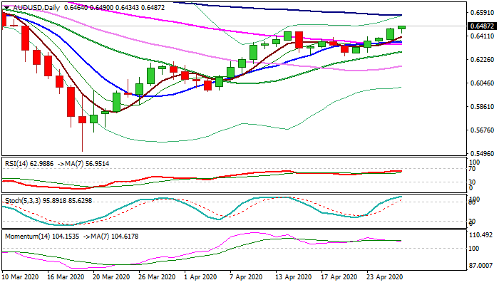Click the last green candle at 0.64872
This screenshot has width=499, height=285.
coord(401,28)
